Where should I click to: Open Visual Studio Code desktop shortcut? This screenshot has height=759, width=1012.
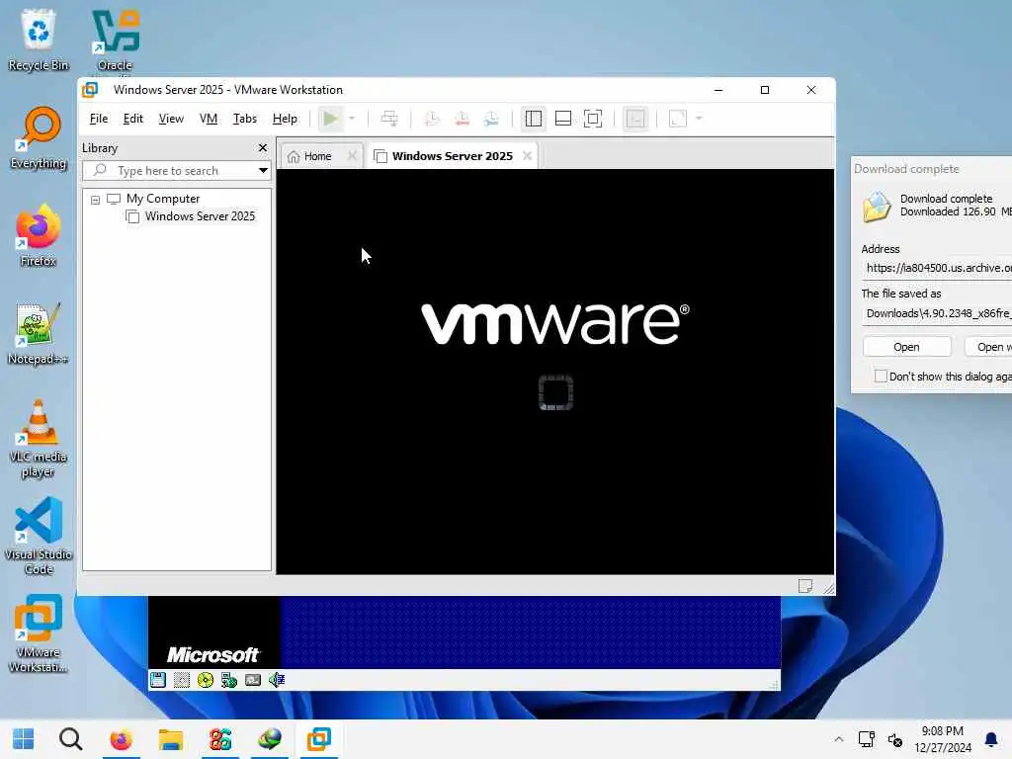click(x=39, y=536)
